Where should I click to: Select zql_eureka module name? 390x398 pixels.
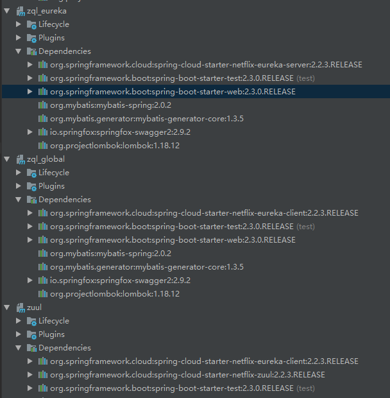click(47, 11)
